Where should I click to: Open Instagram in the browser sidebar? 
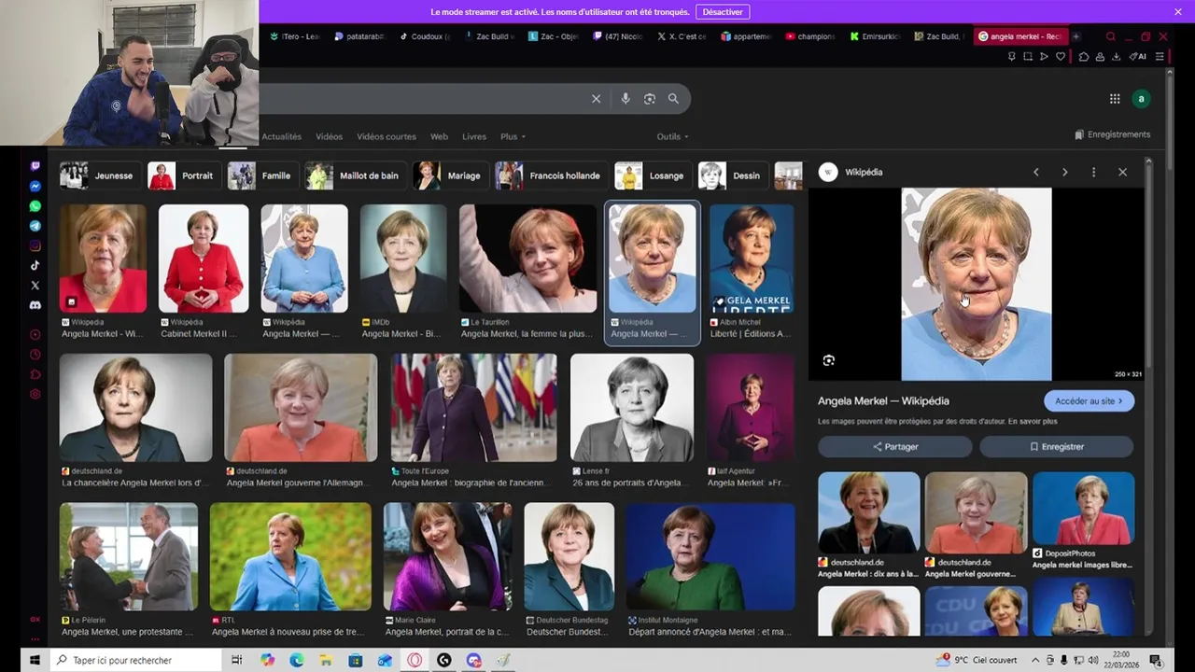click(35, 245)
